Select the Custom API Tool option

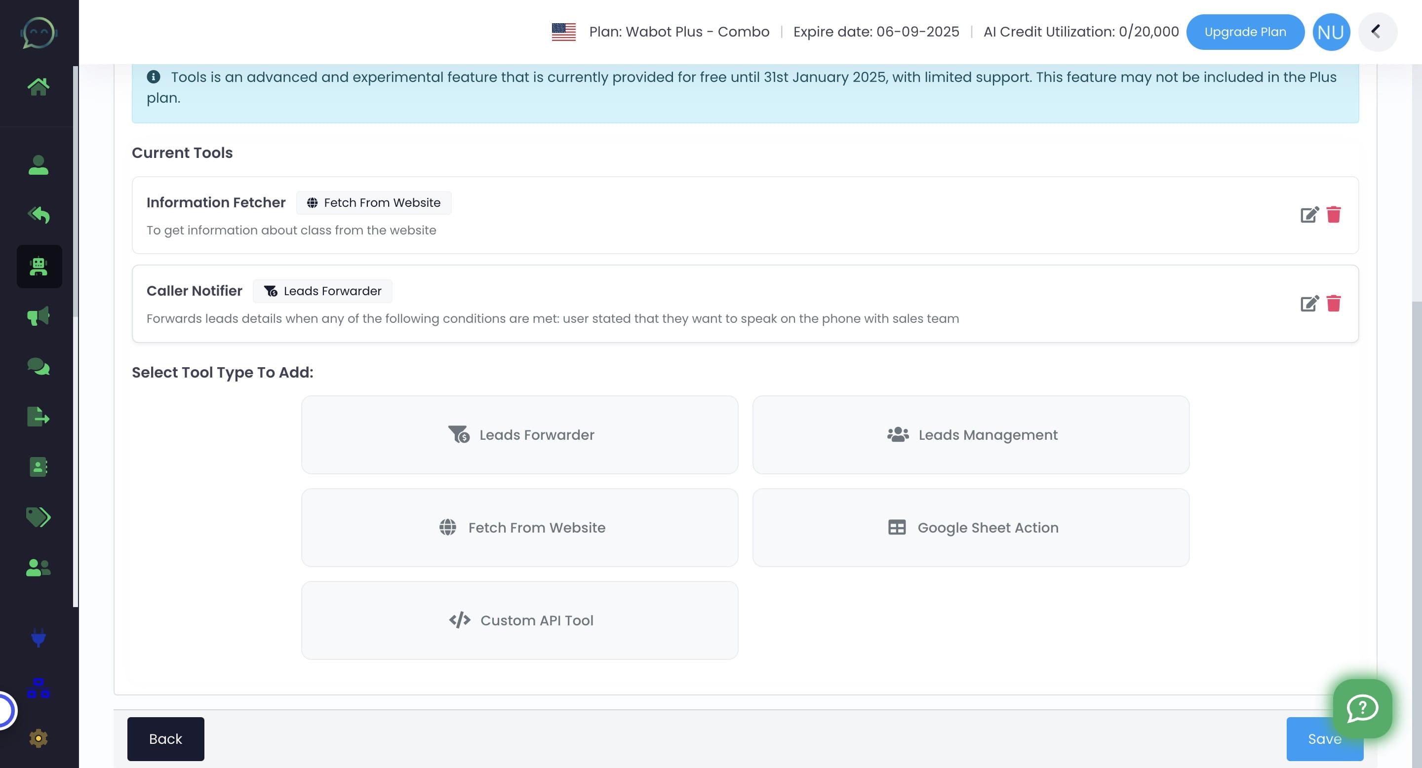pos(519,620)
